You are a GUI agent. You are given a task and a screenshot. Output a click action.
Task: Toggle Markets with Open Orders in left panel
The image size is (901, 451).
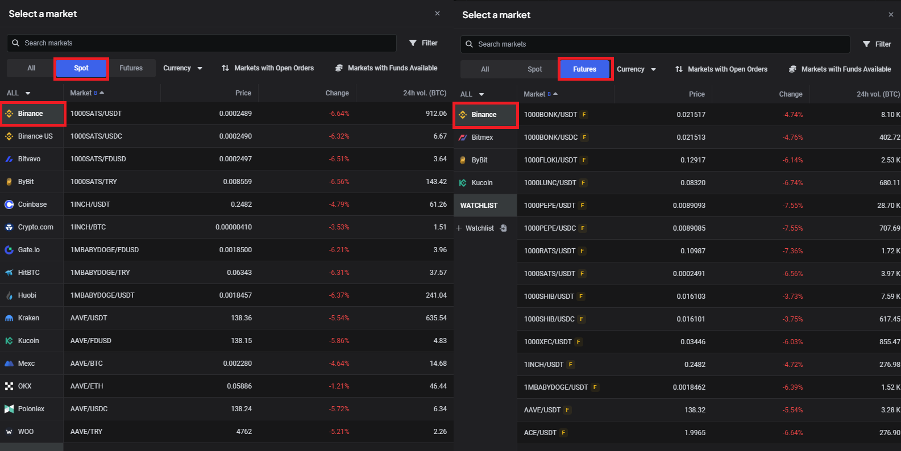click(268, 68)
